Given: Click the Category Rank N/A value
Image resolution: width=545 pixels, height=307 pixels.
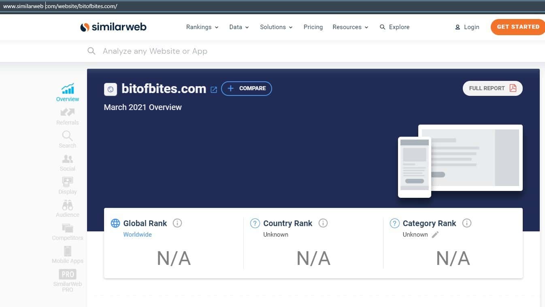Looking at the screenshot, I should click(453, 258).
